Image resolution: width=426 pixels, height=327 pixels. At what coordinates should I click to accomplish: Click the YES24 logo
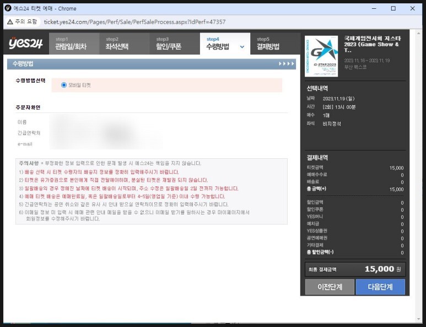26,43
